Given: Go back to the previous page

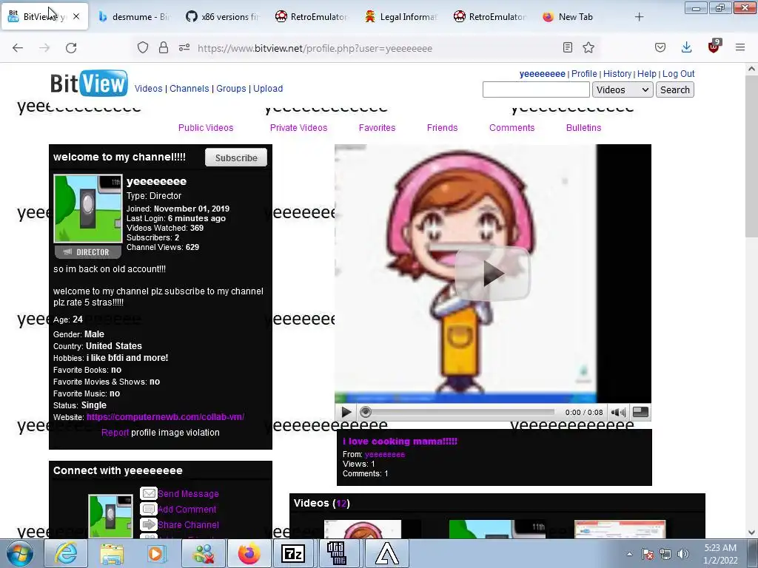Looking at the screenshot, I should coord(18,48).
